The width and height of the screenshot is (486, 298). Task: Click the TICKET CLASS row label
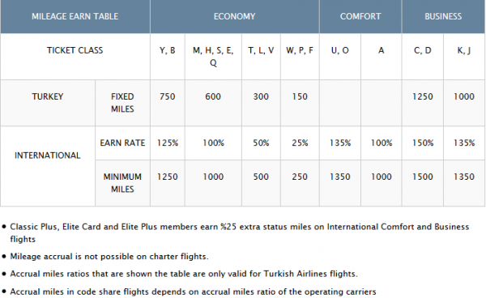coord(75,57)
